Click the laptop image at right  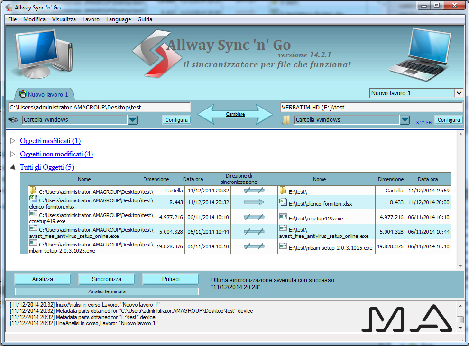420,55
